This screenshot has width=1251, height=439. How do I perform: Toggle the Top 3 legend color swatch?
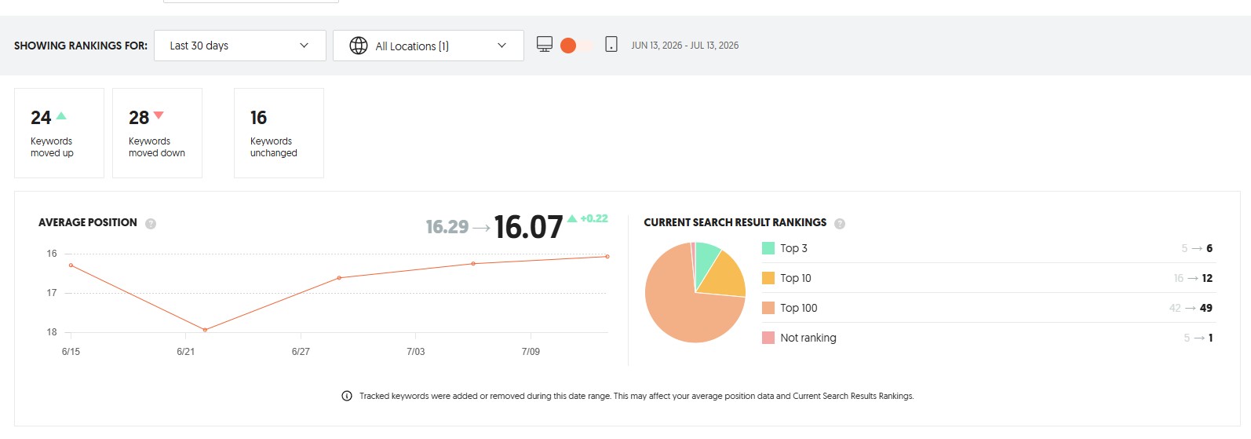click(768, 248)
